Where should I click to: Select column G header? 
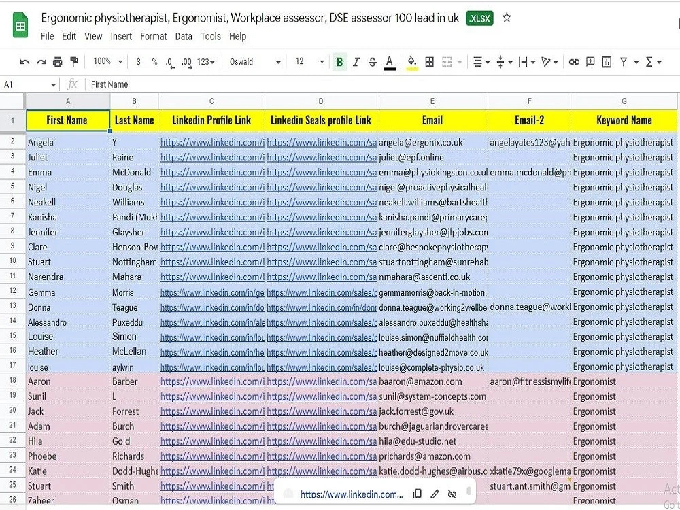pyautogui.click(x=624, y=101)
